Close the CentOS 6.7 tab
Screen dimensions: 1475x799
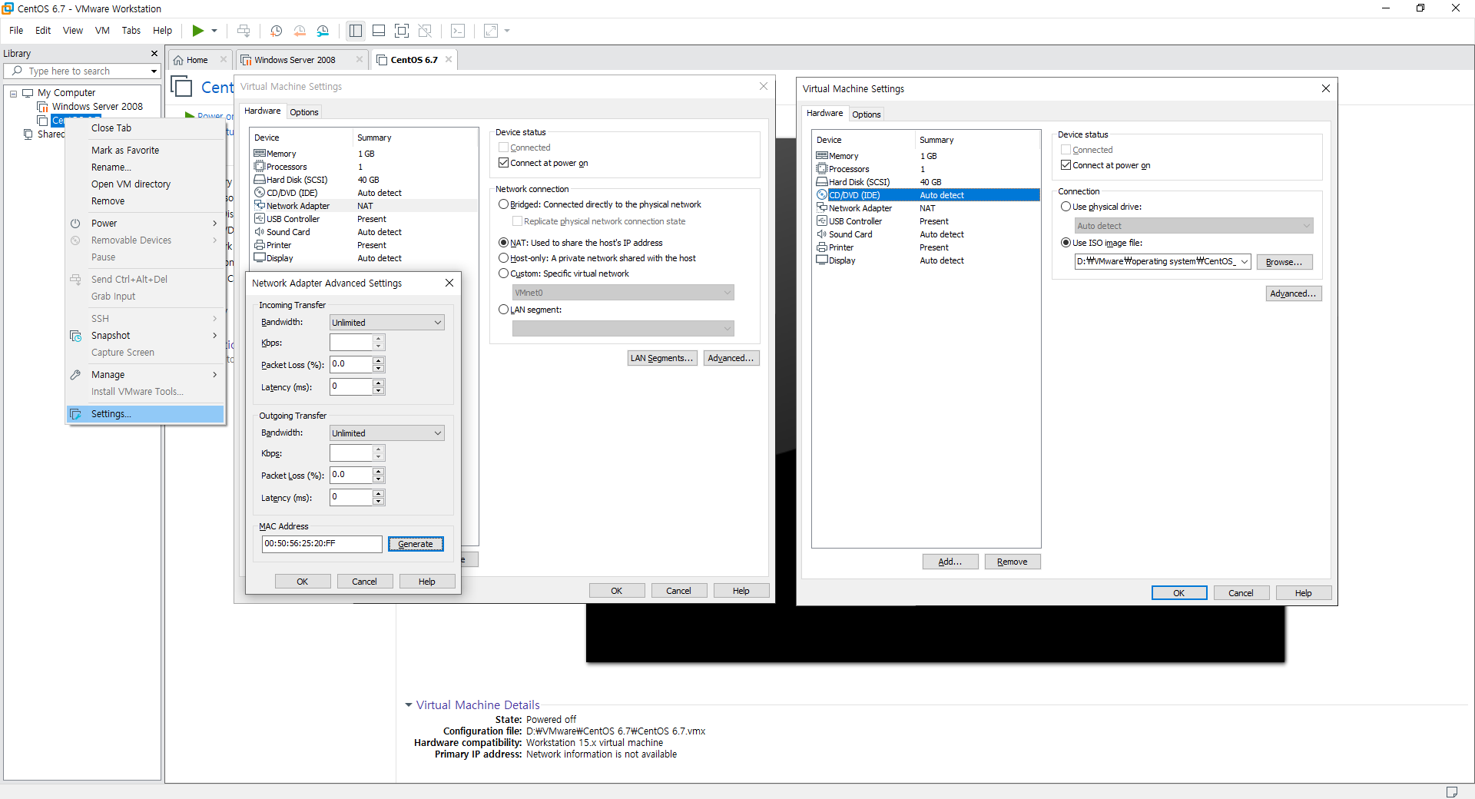[449, 59]
